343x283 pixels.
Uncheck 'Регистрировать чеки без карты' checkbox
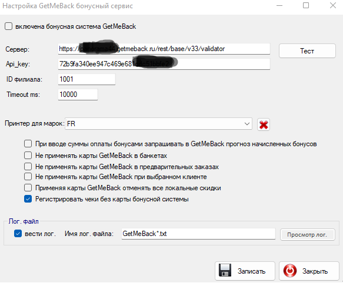pyautogui.click(x=28, y=198)
